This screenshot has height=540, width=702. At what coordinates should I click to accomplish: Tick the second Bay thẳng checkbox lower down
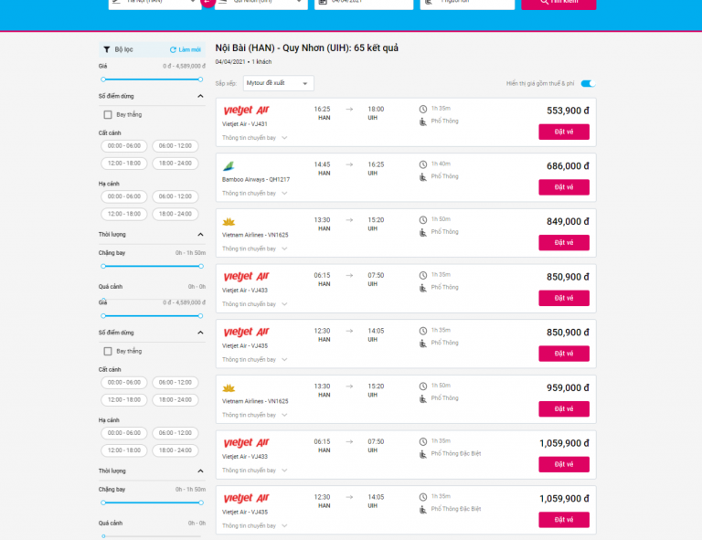click(x=108, y=351)
